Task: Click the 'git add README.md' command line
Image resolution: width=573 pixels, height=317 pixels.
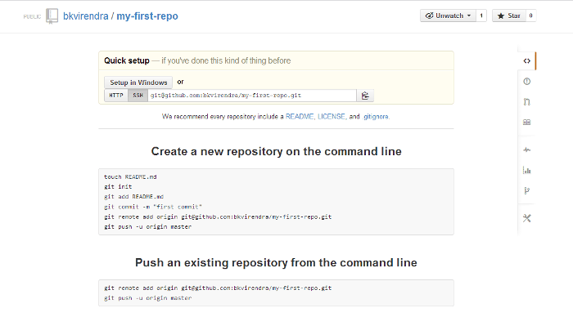Action: [x=133, y=197]
